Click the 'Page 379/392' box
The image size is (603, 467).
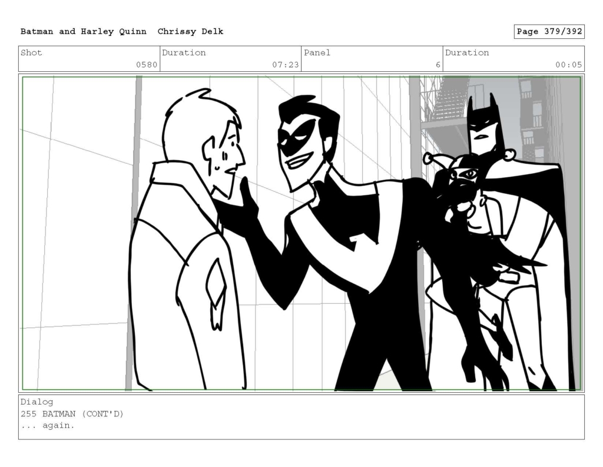[x=549, y=32]
